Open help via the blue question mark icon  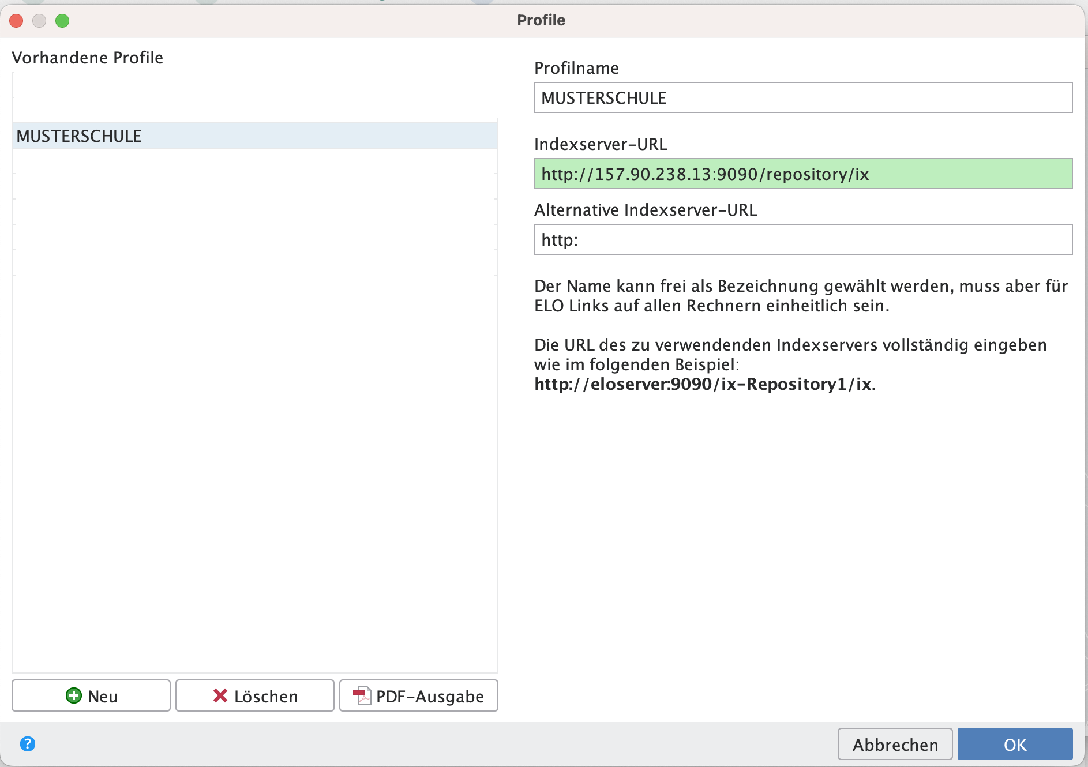(27, 744)
